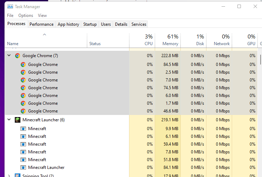This screenshot has width=262, height=177.
Task: Go to the Startup tab
Action: (x=90, y=24)
